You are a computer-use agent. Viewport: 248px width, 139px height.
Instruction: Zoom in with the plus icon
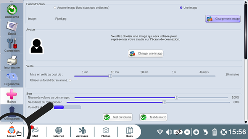pos(196,132)
